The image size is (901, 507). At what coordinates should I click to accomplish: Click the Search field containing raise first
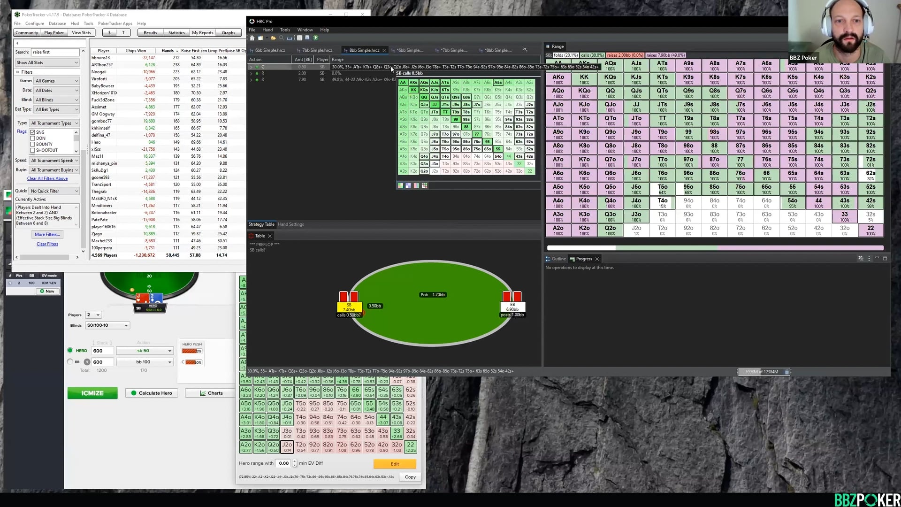tap(55, 52)
